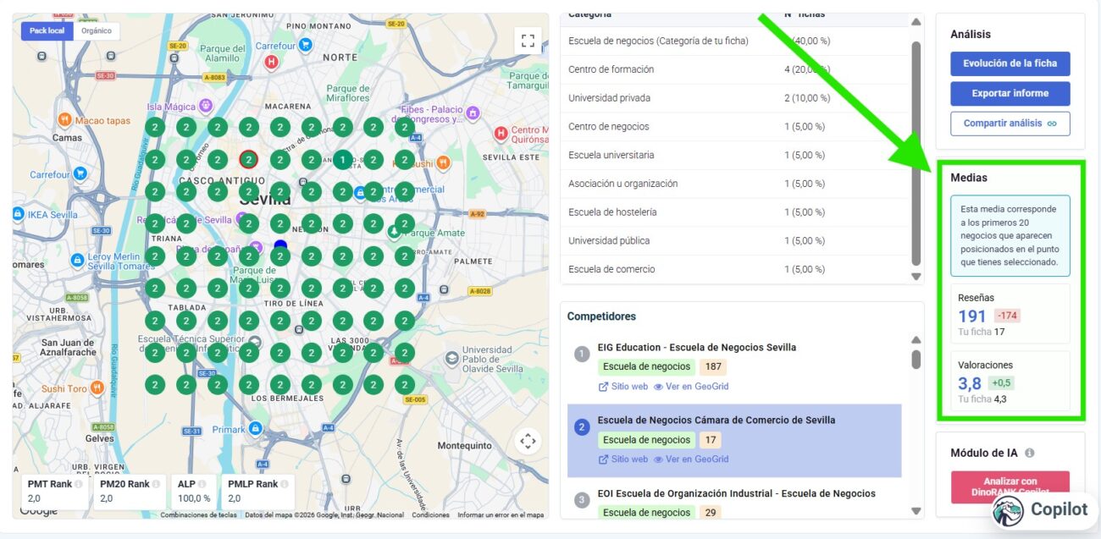
Task: Open the Módulo de IA info icon
Action: point(1030,453)
